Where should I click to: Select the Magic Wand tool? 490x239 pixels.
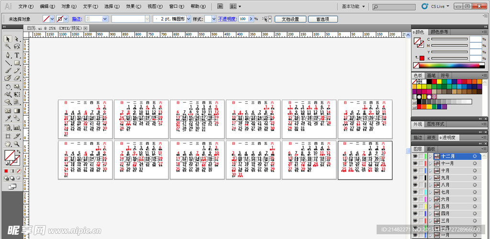point(8,47)
